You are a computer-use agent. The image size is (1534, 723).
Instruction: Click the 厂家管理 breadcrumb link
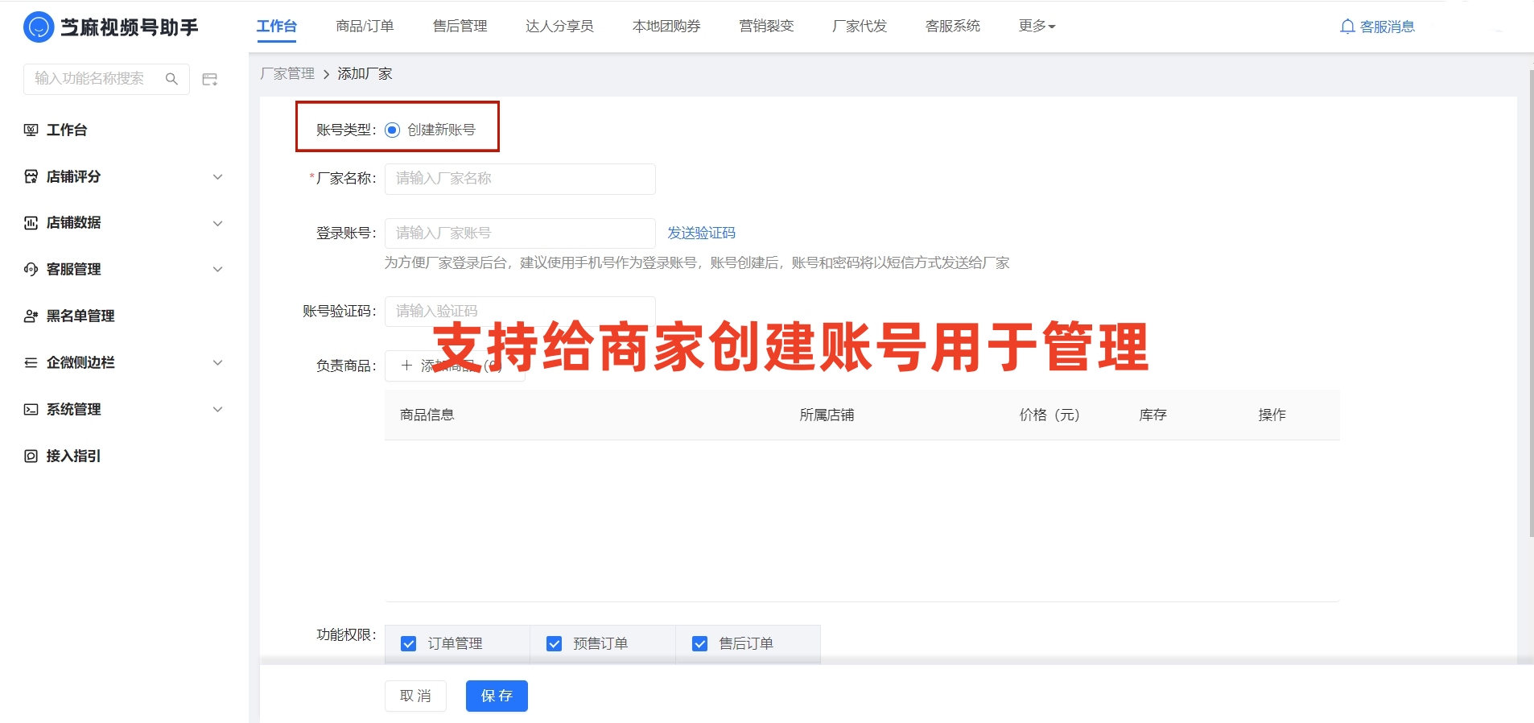(x=287, y=73)
